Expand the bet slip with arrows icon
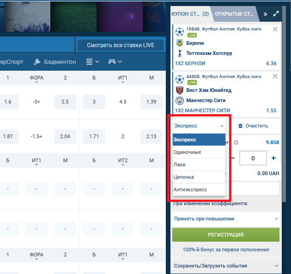 click(276, 14)
